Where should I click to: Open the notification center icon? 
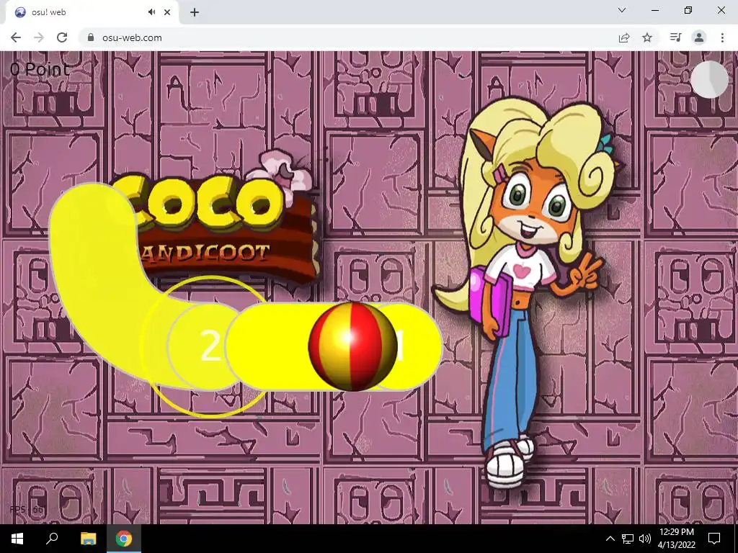pos(714,539)
